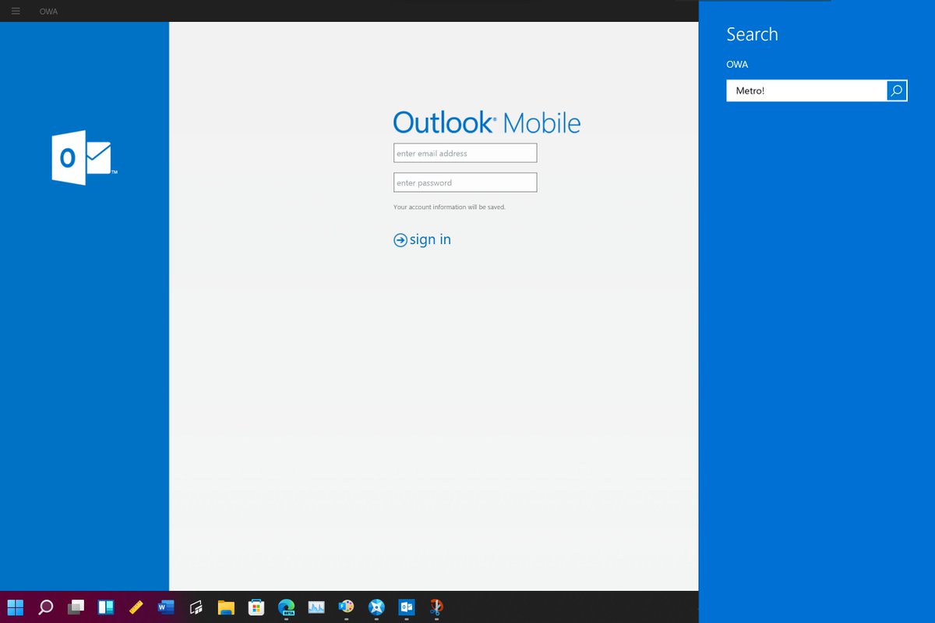Open the paint palette app on taskbar
Image resolution: width=935 pixels, height=623 pixels.
pos(346,607)
